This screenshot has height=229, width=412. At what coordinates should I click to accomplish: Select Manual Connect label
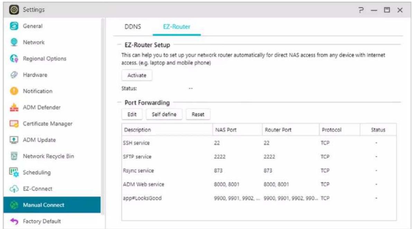(x=44, y=205)
